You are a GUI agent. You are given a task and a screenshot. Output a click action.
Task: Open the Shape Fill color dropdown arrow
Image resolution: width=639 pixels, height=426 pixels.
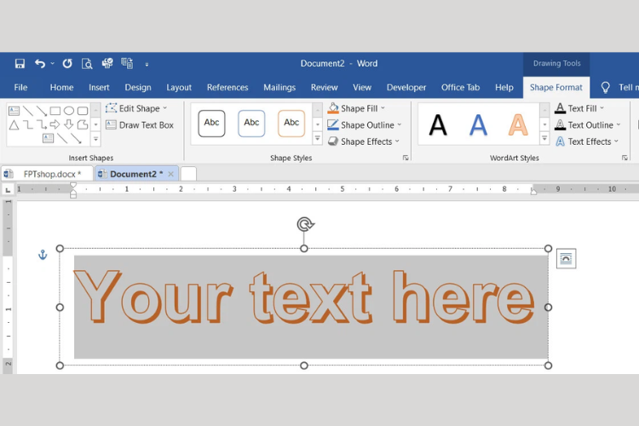[x=383, y=108]
